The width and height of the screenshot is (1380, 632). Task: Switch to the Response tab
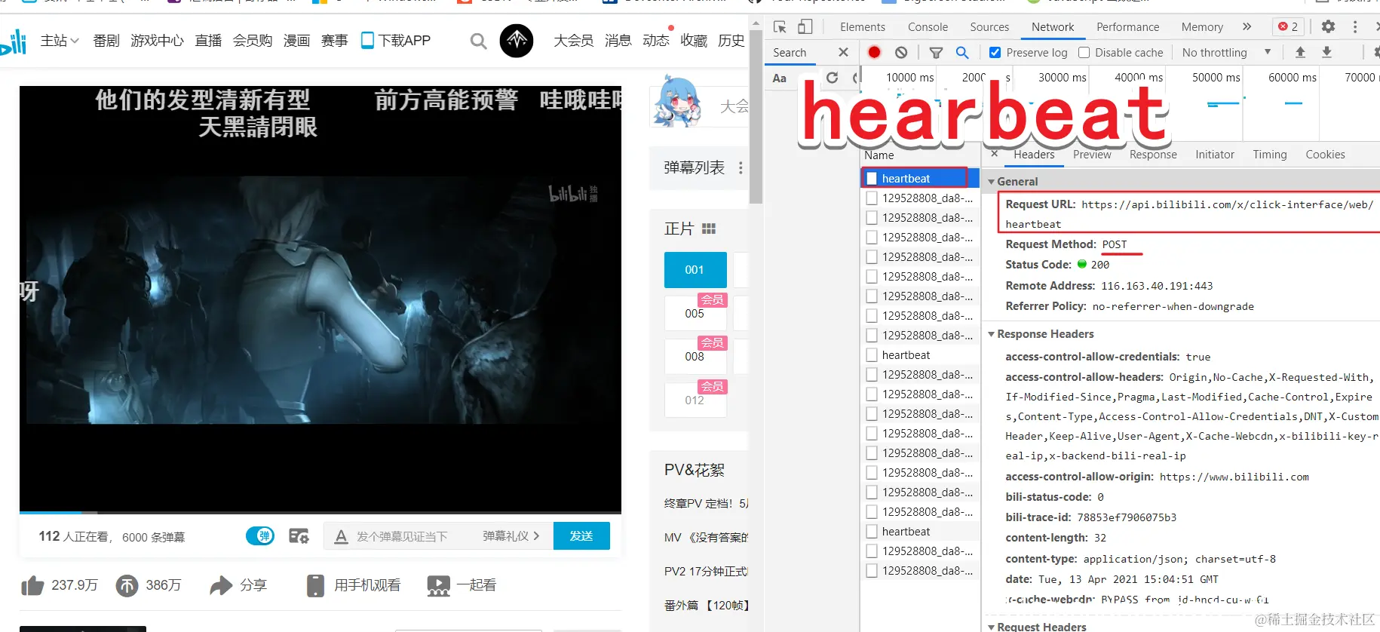click(x=1153, y=155)
